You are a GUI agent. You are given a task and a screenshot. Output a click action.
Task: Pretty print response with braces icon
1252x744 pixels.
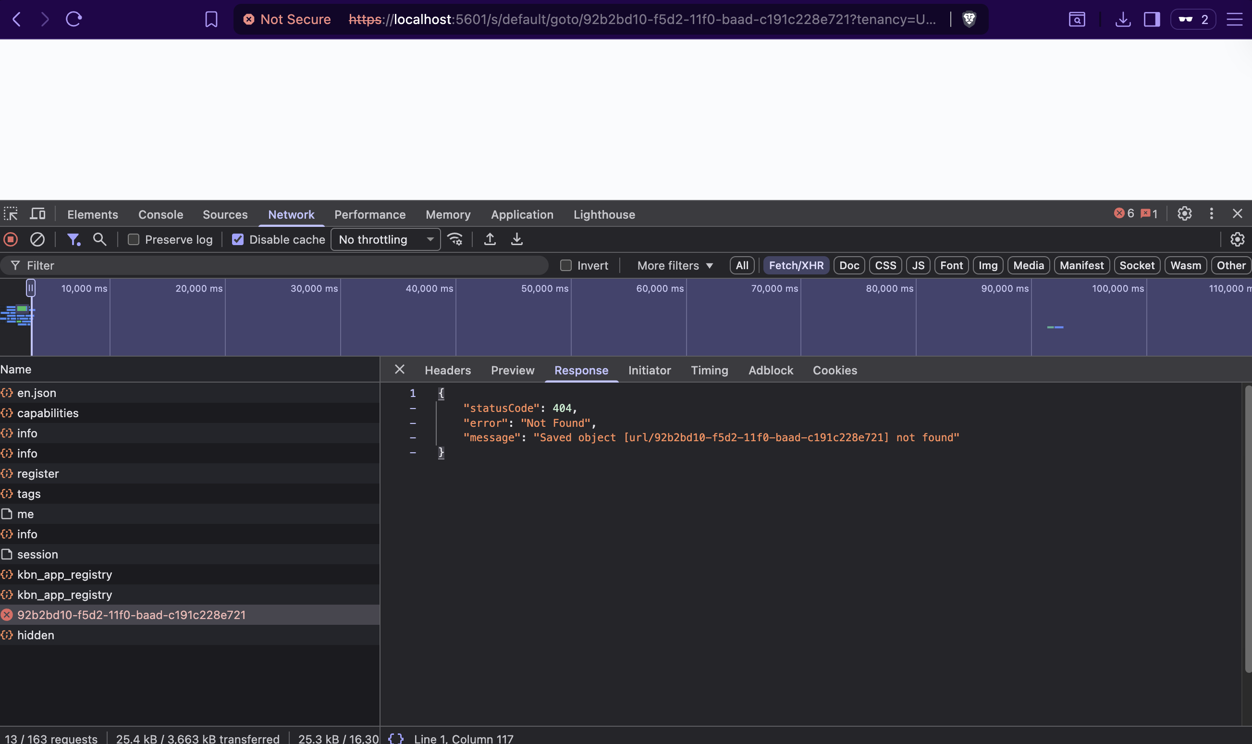pyautogui.click(x=395, y=738)
